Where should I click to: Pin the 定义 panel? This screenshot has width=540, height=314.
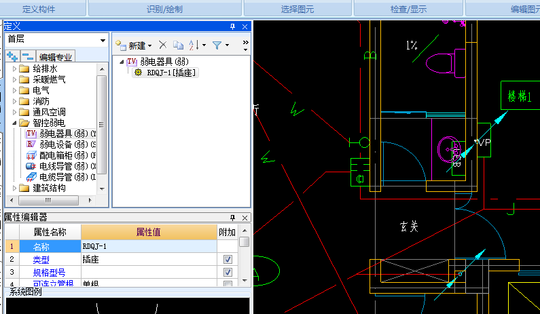[x=232, y=26]
